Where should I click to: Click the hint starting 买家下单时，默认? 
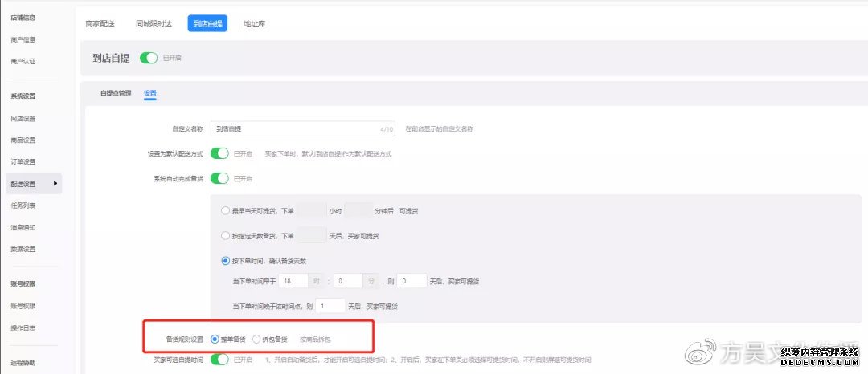click(328, 154)
